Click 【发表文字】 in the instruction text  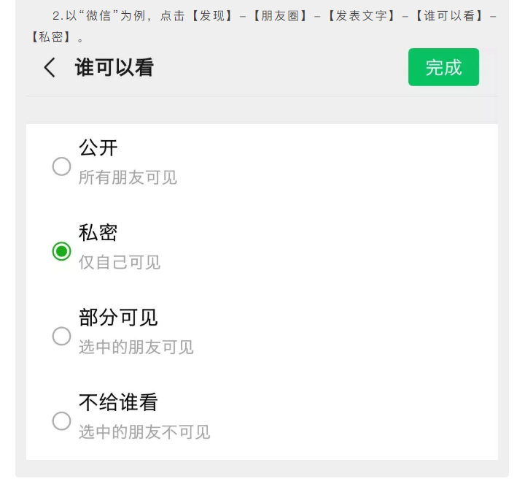coord(361,16)
